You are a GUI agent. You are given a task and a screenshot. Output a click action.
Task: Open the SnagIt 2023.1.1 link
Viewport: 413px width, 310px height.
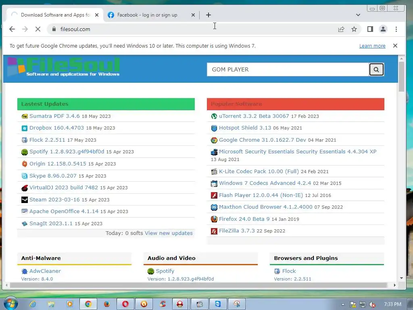51,224
